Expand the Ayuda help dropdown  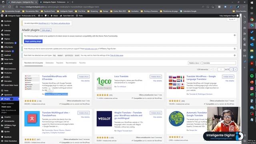pyautogui.click(x=232, y=19)
